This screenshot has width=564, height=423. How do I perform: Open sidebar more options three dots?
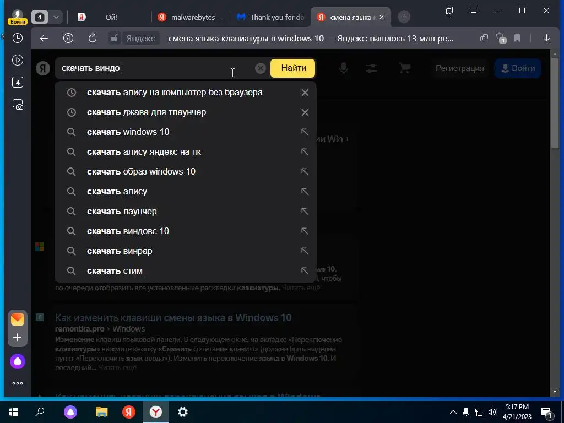(17, 383)
